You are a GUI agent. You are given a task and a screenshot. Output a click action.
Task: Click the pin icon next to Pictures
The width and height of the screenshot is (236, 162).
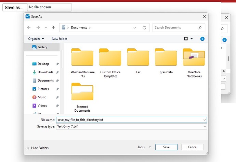[57, 89]
